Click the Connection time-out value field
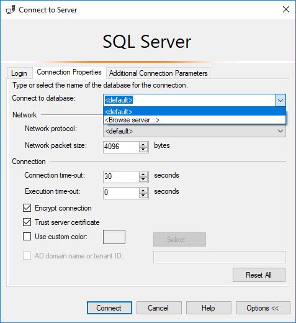The image size is (296, 323). point(121,176)
